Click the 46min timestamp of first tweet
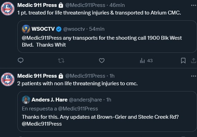Viewport: 197px width, 137px height. click(117, 5)
